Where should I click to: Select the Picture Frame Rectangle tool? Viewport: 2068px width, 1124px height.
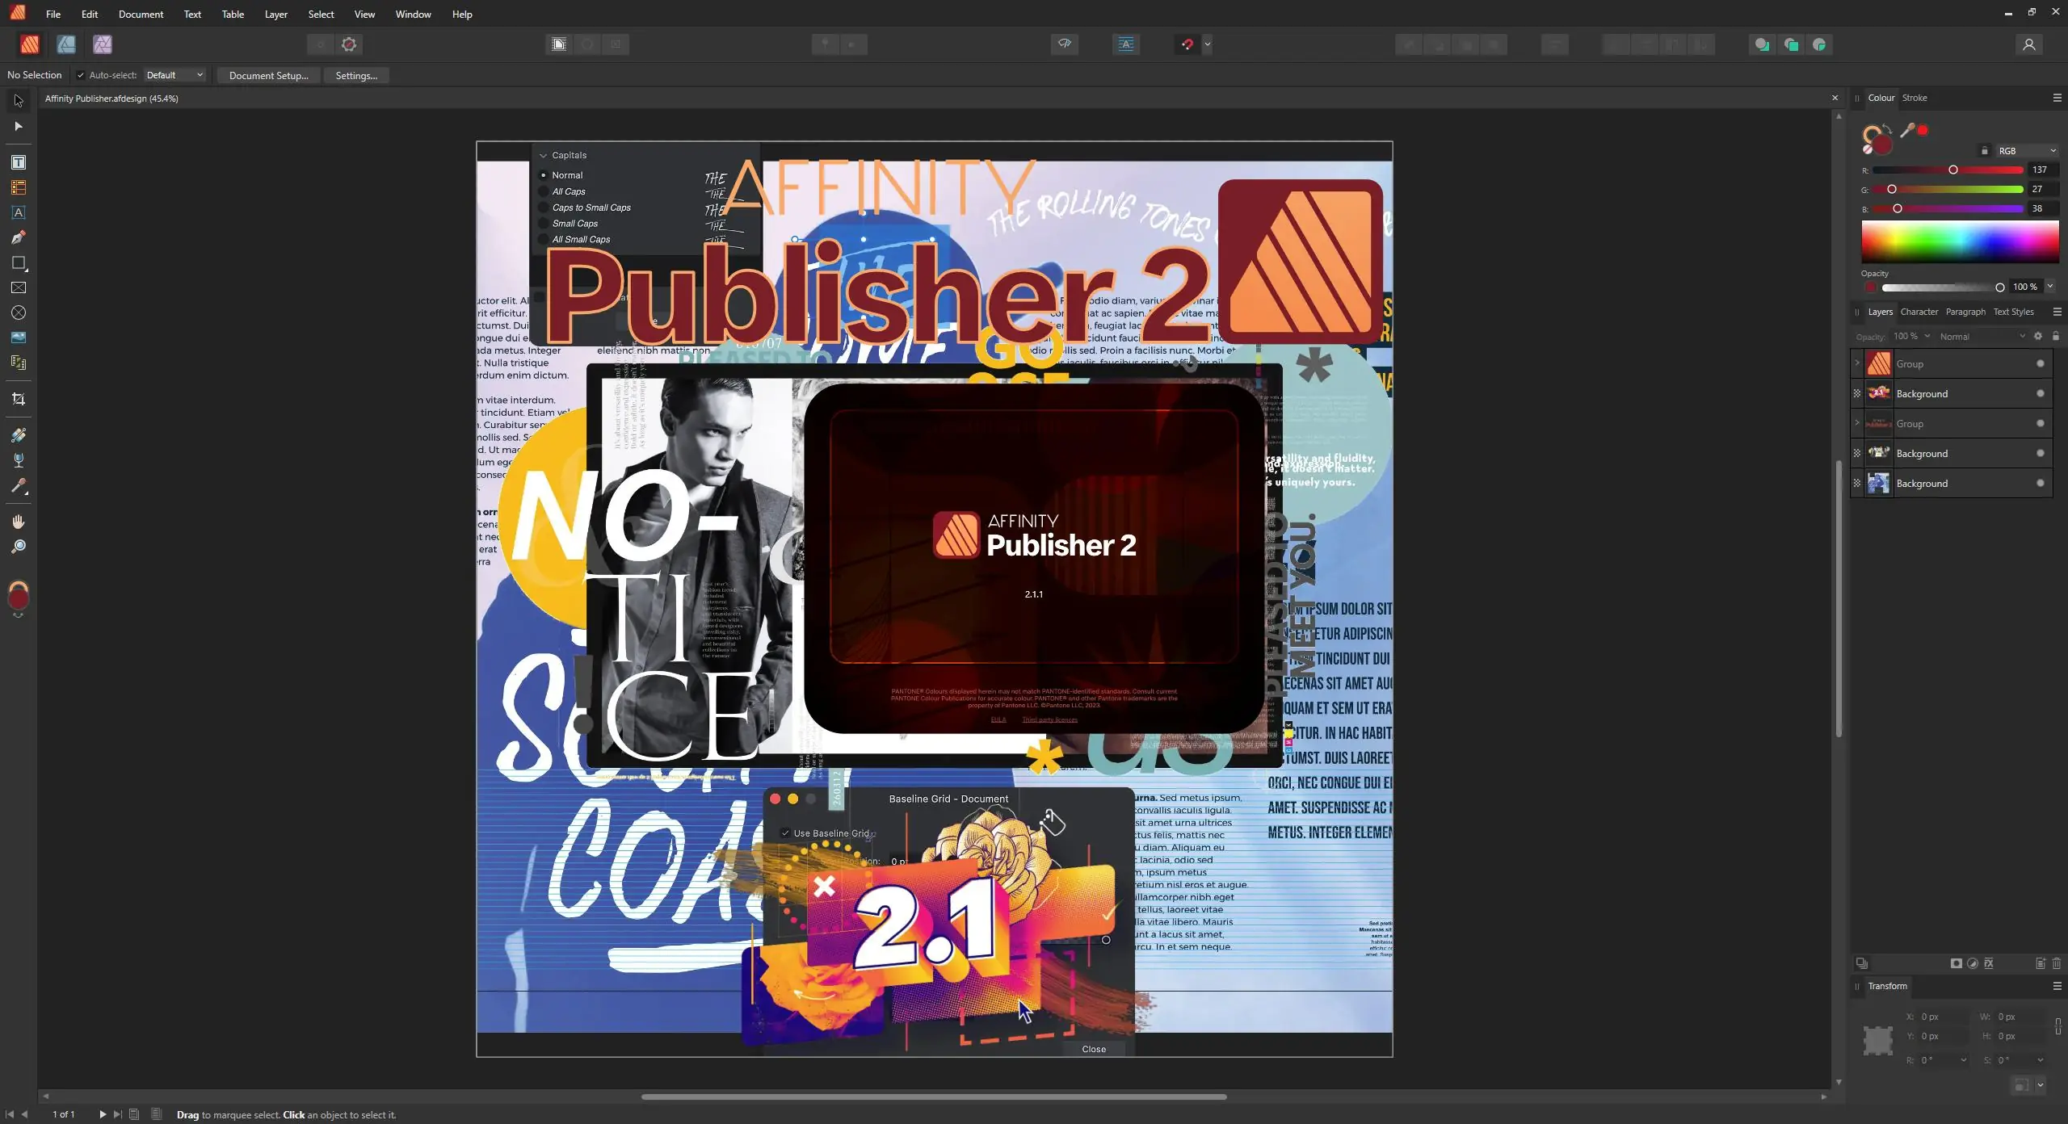point(18,287)
